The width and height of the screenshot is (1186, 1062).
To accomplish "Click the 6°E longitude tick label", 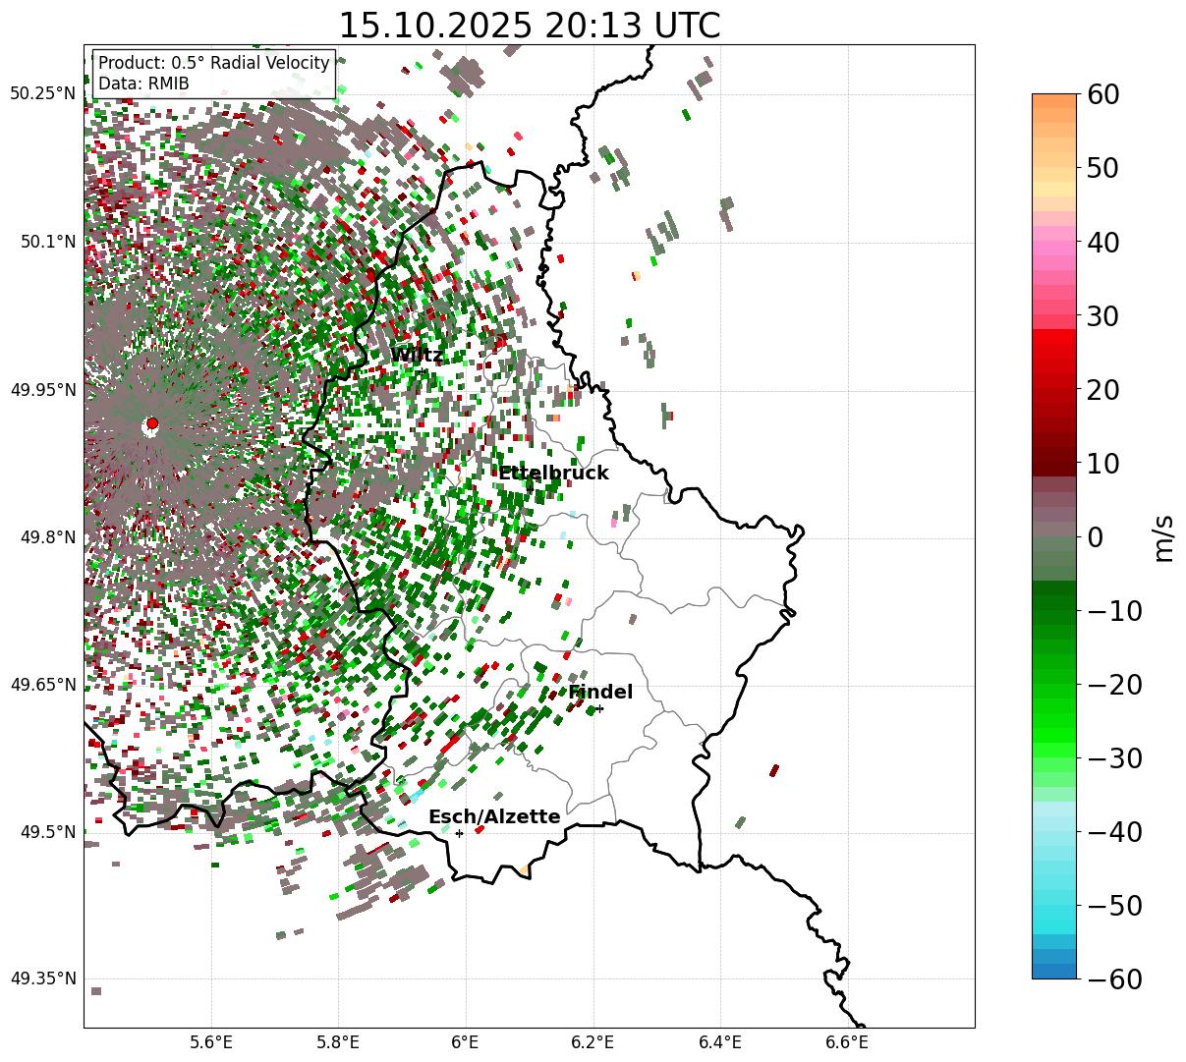I will pos(466,1042).
